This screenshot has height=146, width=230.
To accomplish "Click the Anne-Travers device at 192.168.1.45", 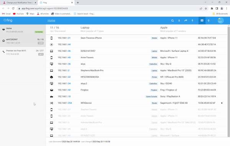I will 87,57.
